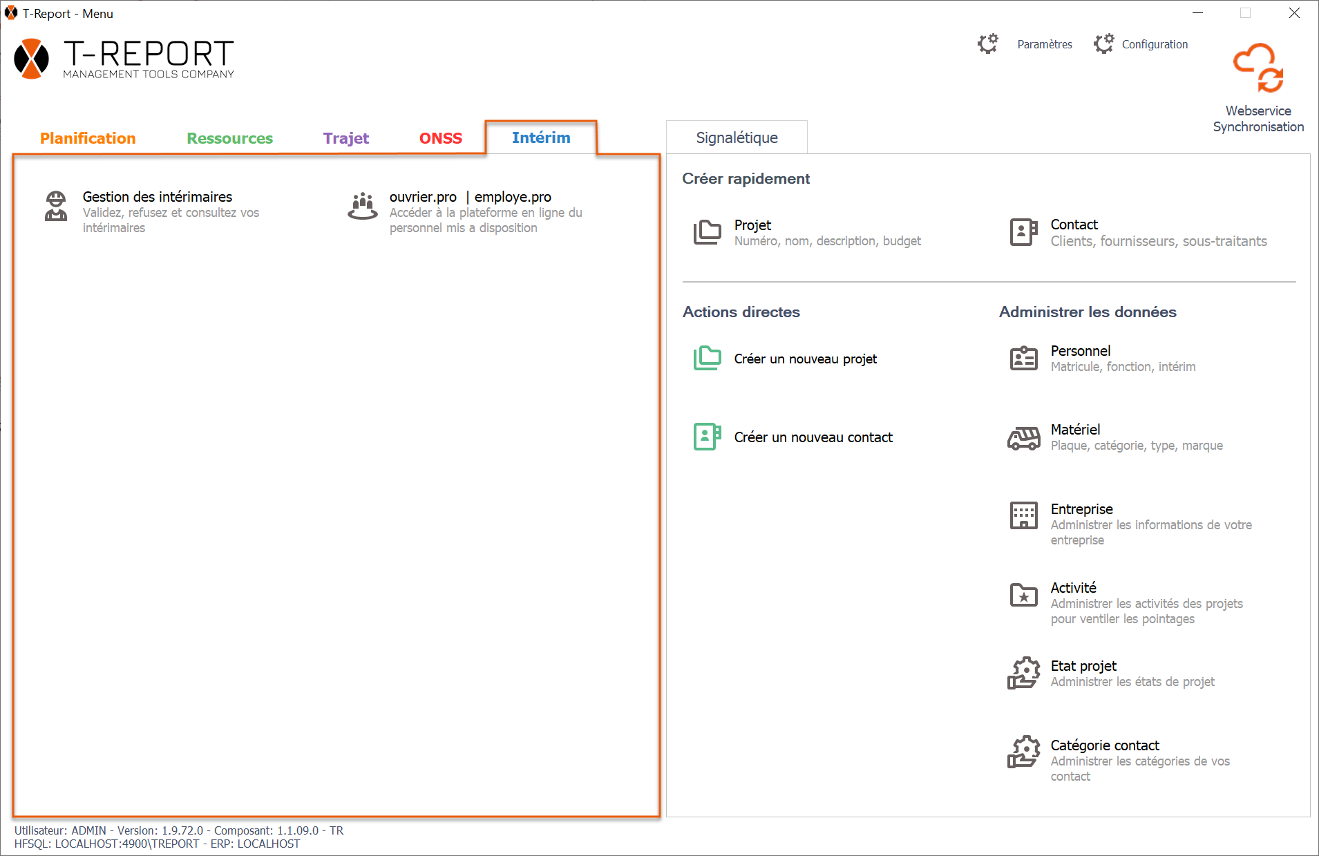Open the Ressources tab
Image resolution: width=1319 pixels, height=856 pixels.
pyautogui.click(x=229, y=138)
